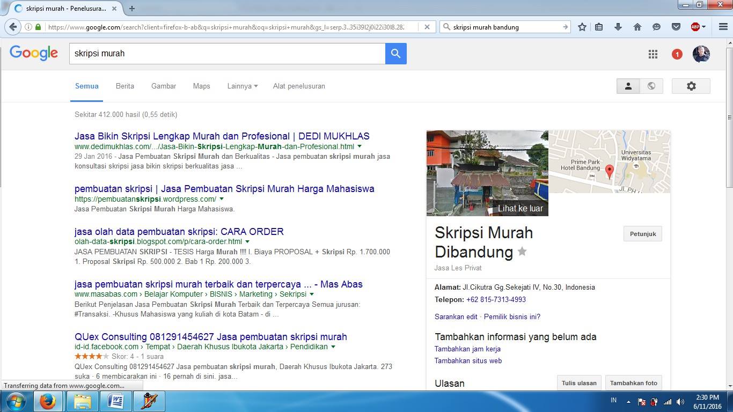Click Tambahkan jam kerja link

pos(467,349)
